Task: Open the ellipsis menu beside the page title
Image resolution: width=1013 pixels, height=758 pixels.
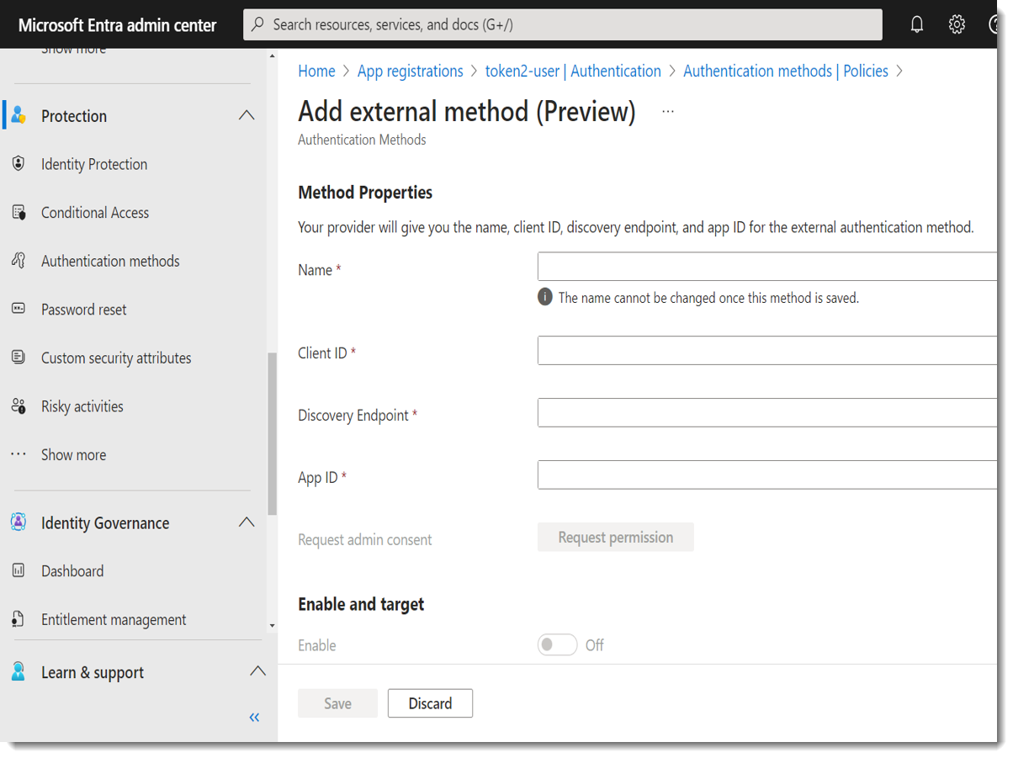Action: click(667, 109)
